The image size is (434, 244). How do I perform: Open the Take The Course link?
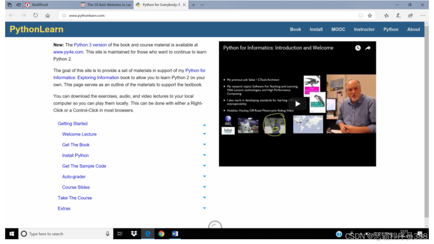(x=75, y=198)
